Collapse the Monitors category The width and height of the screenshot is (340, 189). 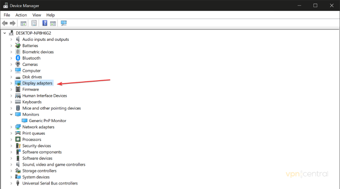tap(11, 115)
